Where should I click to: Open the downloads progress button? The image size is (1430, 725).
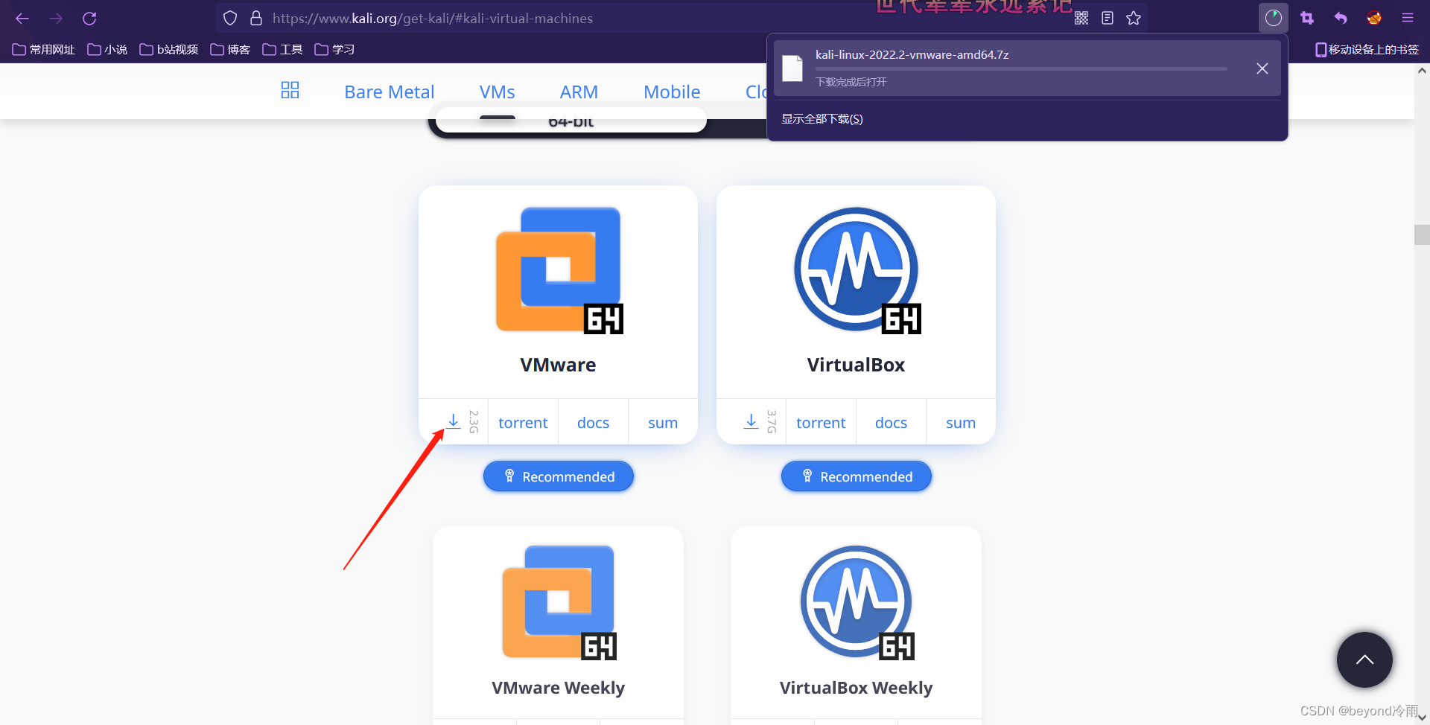(1274, 19)
